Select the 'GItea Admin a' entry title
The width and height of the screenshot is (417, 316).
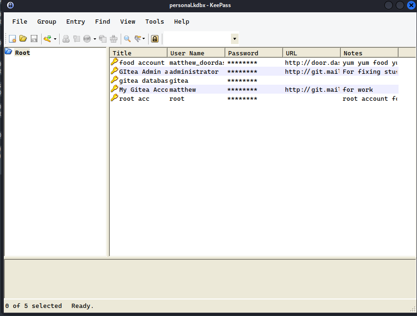(143, 72)
